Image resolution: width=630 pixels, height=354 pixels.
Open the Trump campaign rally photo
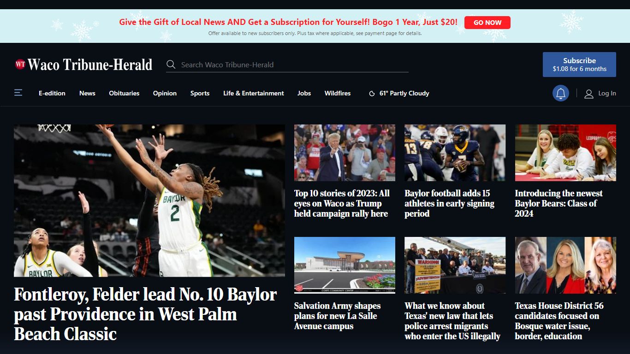(x=345, y=153)
